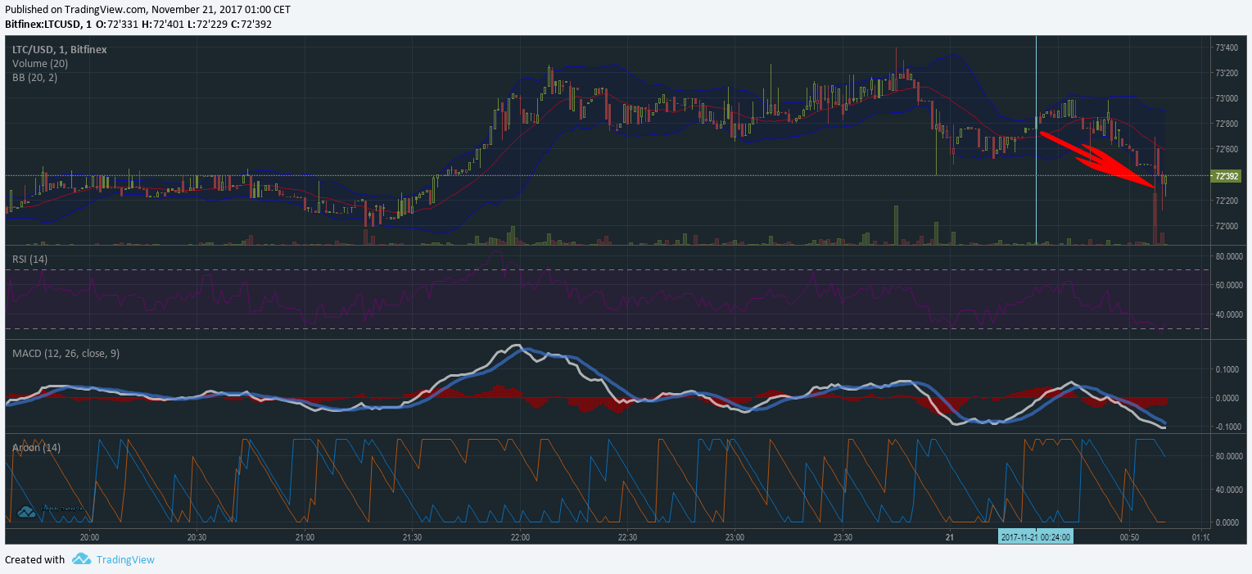1252x574 pixels.
Task: Click the 73'400 price axis label
Action: point(1226,48)
